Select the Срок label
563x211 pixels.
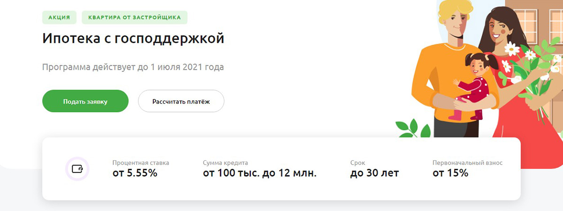[358, 163]
